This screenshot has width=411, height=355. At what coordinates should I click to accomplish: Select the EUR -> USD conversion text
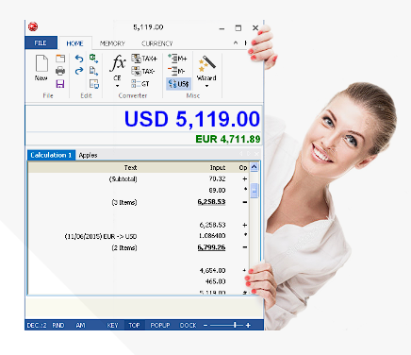click(x=101, y=236)
